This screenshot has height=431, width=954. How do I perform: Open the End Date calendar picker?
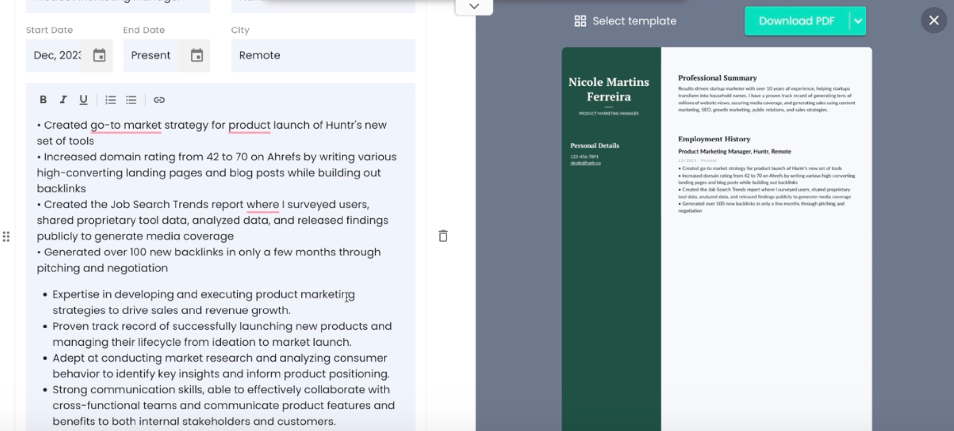197,55
